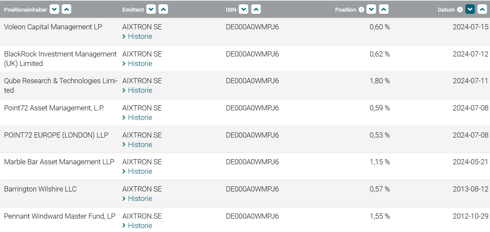Sort ISIN column ascending
The image size is (490, 232).
[x=256, y=9]
